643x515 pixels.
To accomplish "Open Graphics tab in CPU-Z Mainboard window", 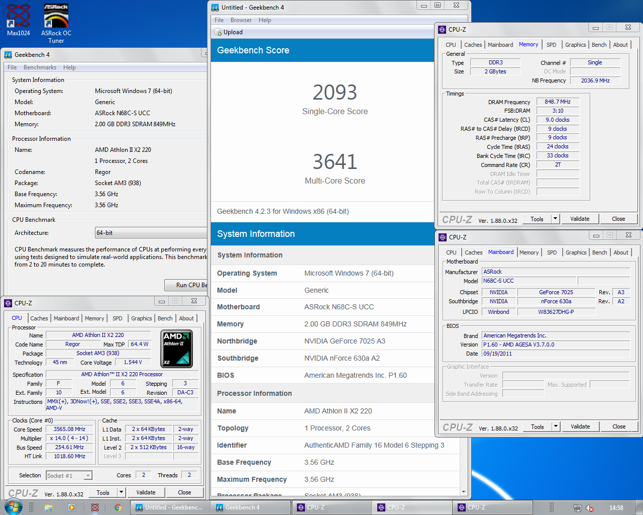I will pos(576,252).
